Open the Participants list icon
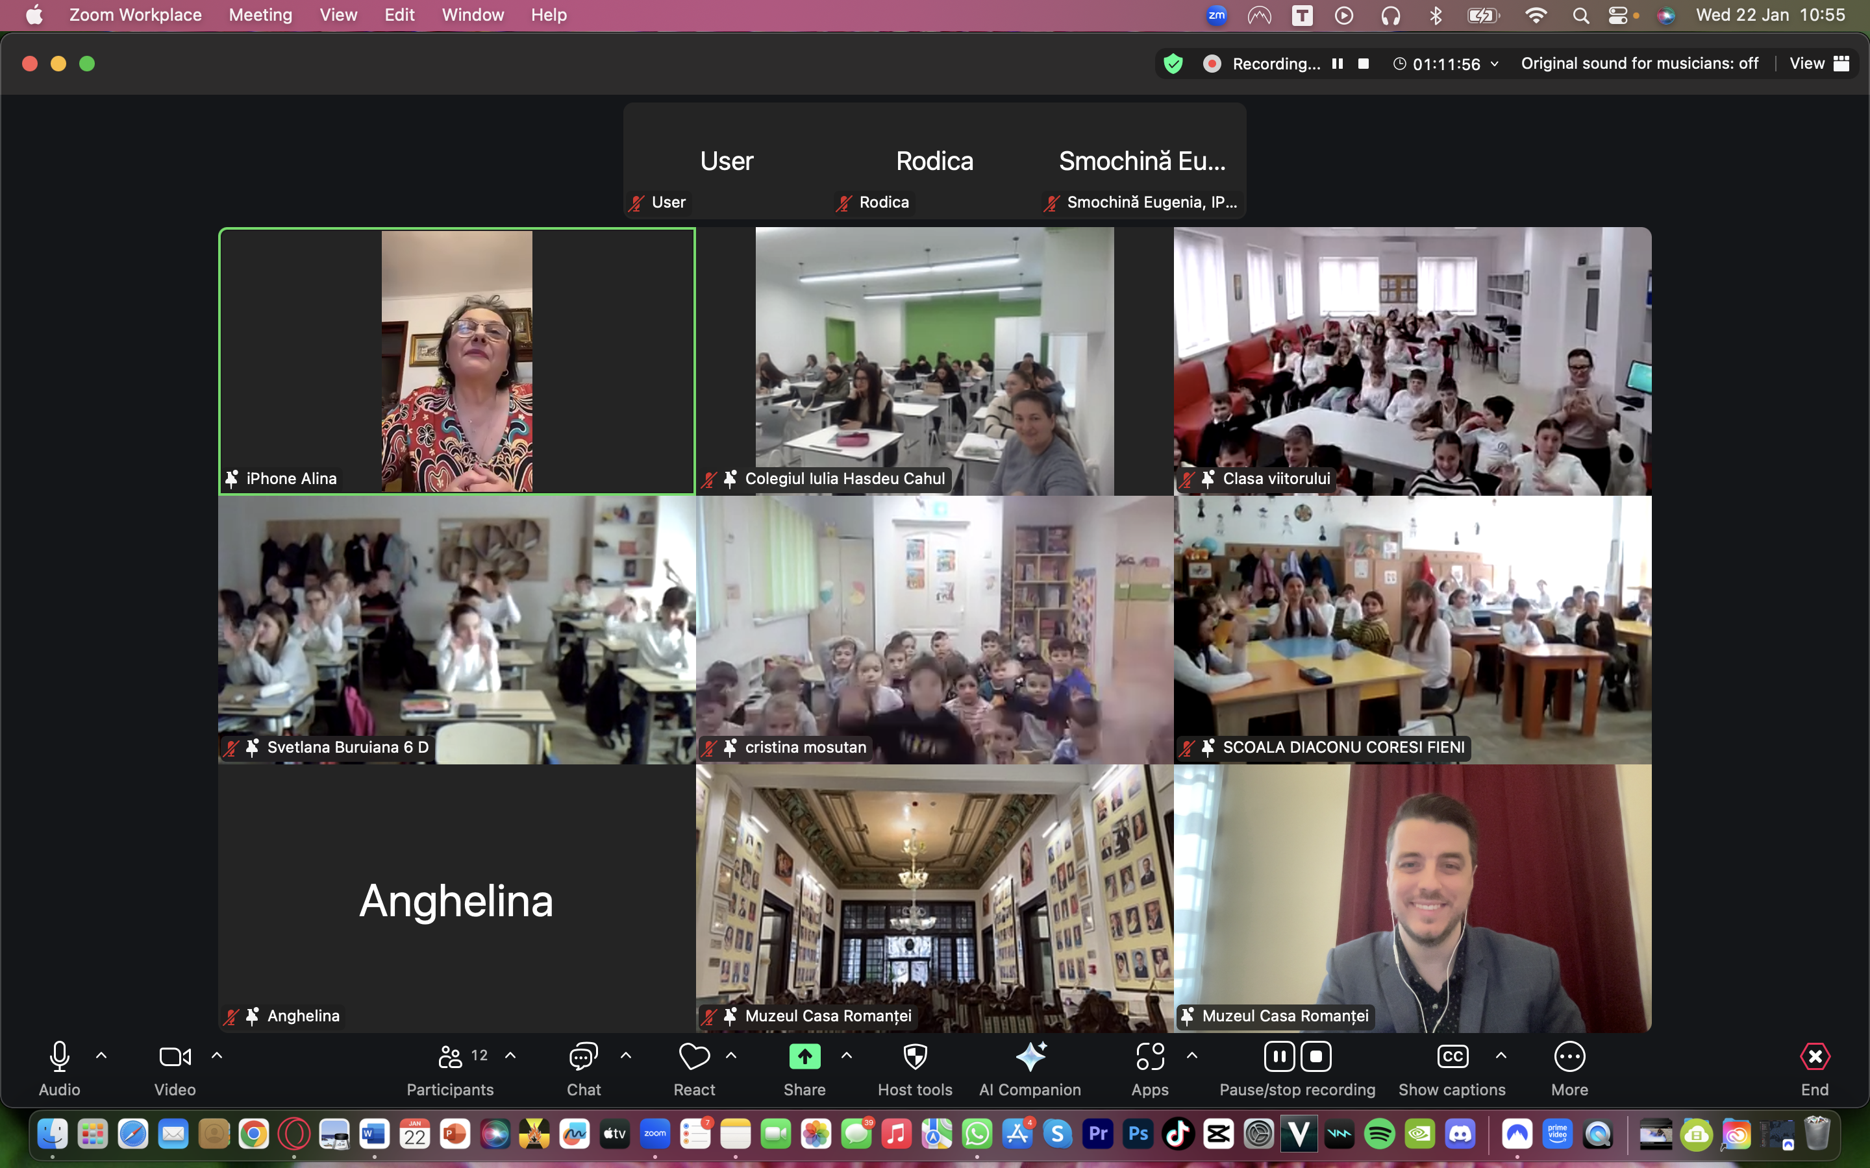Viewport: 1870px width, 1168px height. [x=451, y=1057]
